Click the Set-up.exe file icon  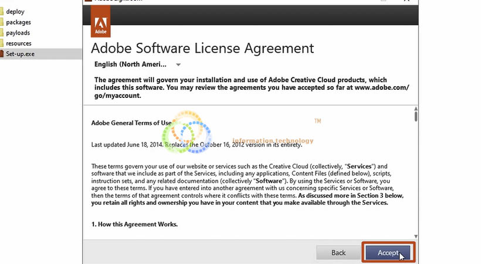[x=2, y=54]
